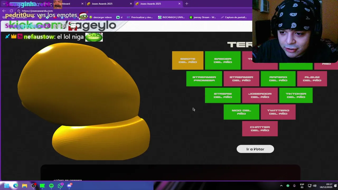
Task: Open File Explorer from the taskbar
Action: (25, 186)
